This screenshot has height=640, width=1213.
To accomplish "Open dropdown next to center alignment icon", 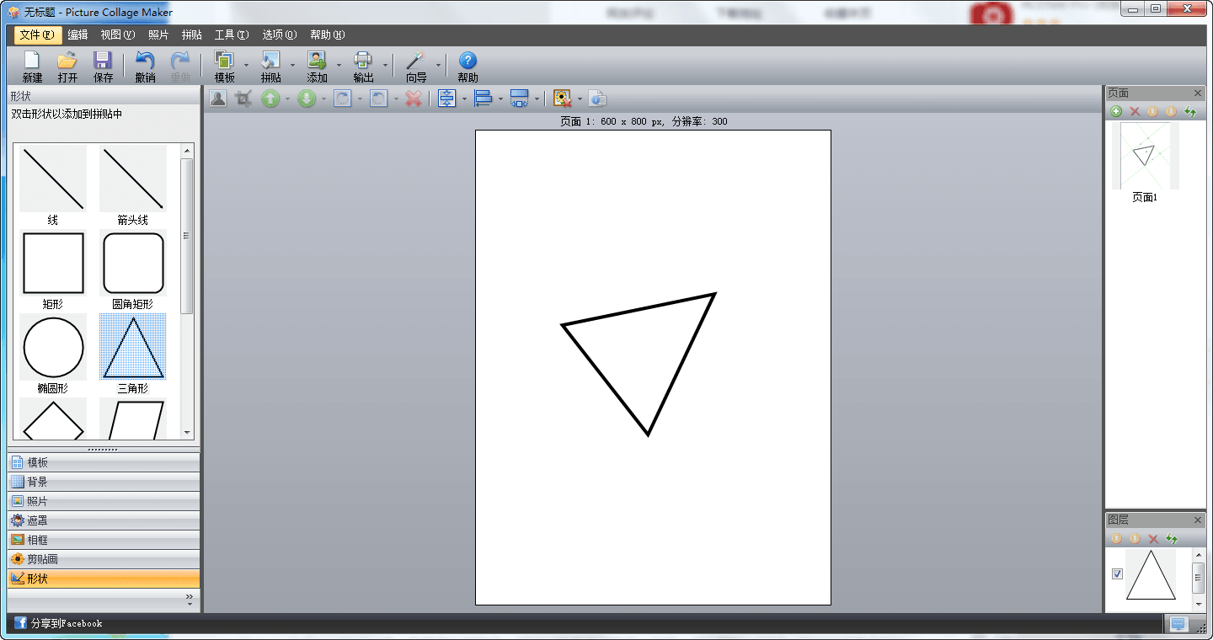I will 464,99.
